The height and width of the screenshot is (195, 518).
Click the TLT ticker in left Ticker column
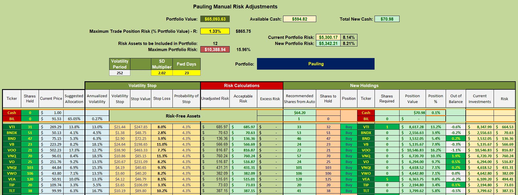pyautogui.click(x=12, y=191)
